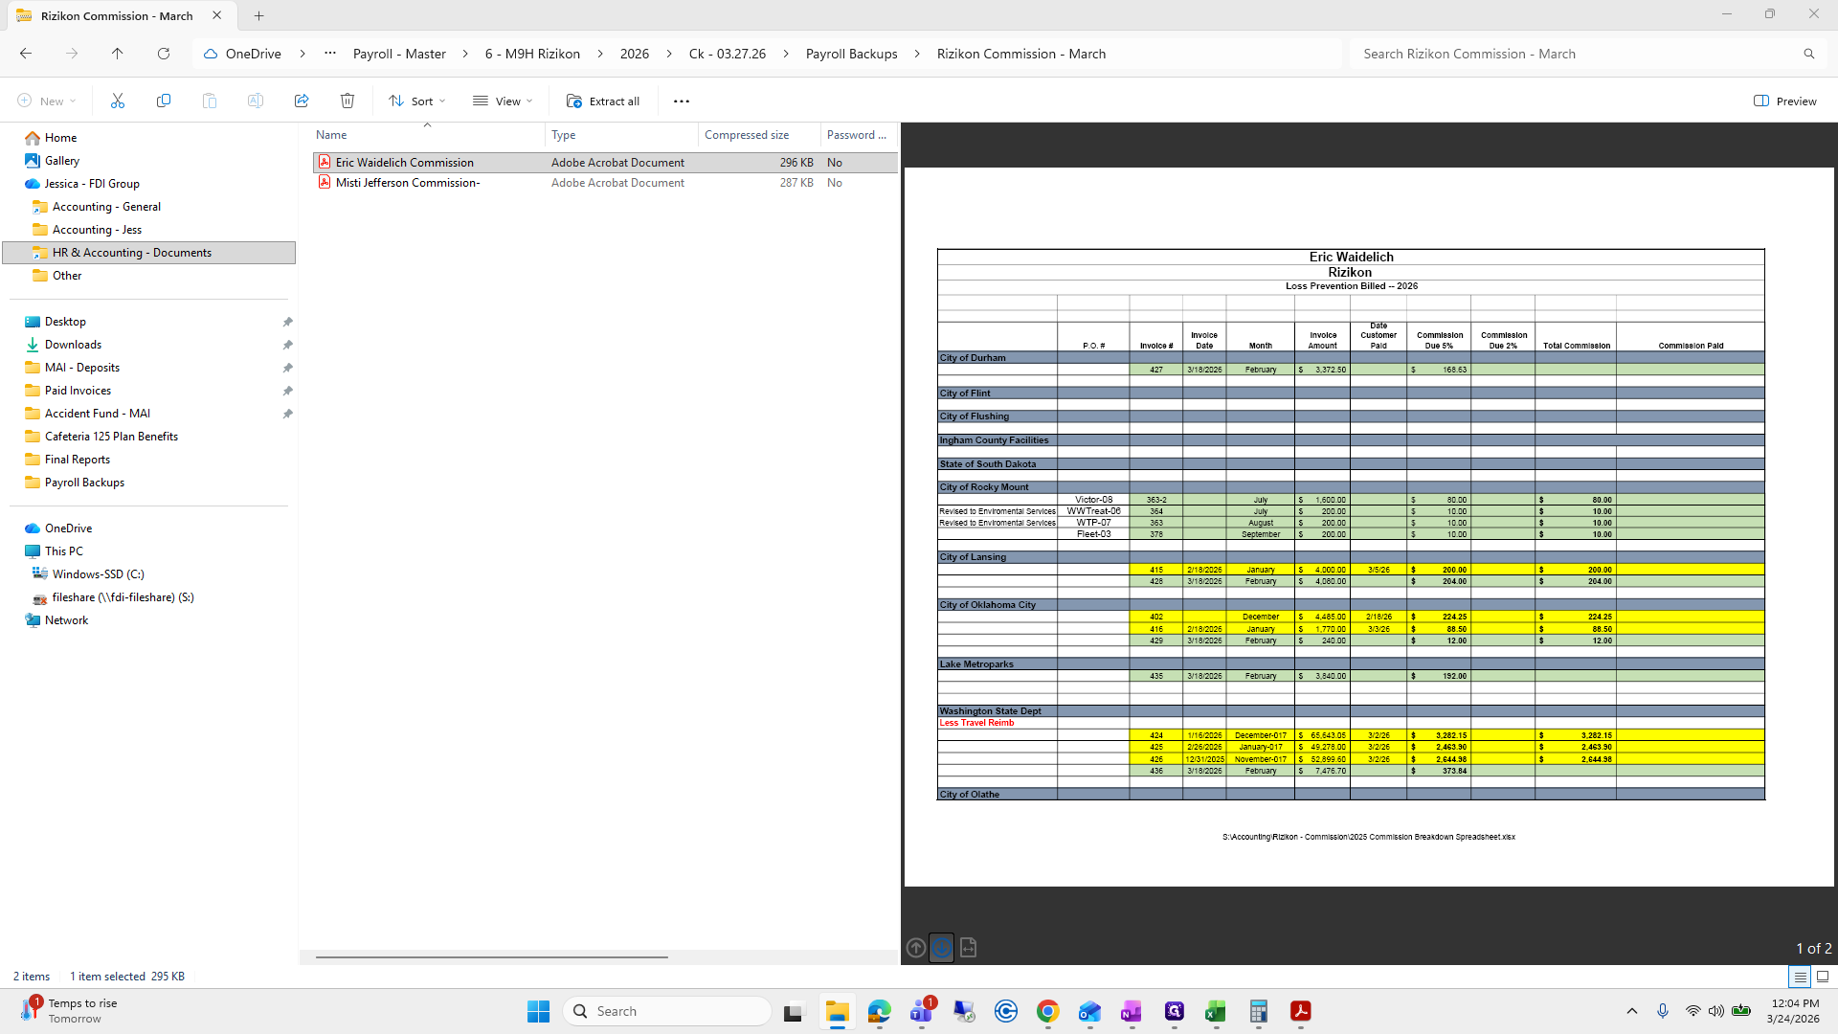Click the Delete trash icon
The width and height of the screenshot is (1838, 1034).
(x=347, y=101)
